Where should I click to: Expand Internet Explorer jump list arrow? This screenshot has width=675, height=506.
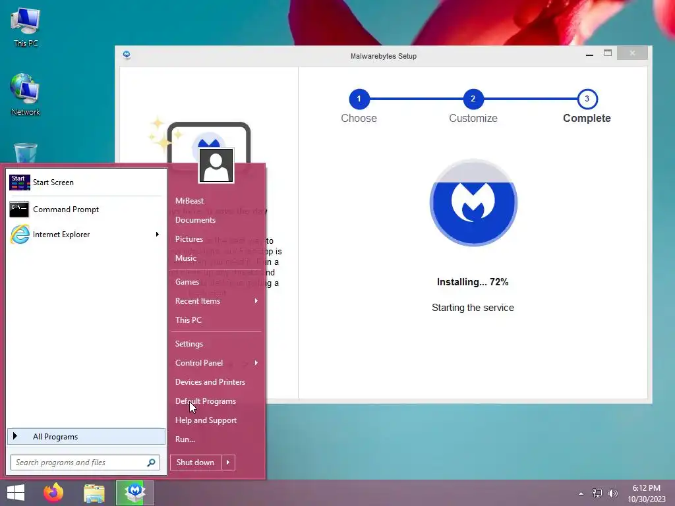pyautogui.click(x=157, y=235)
